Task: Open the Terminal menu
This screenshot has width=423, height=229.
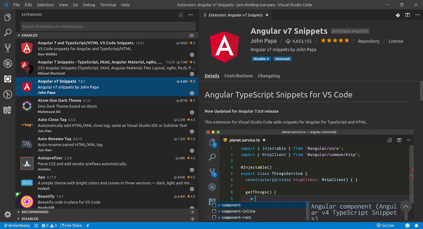Action: [108, 5]
